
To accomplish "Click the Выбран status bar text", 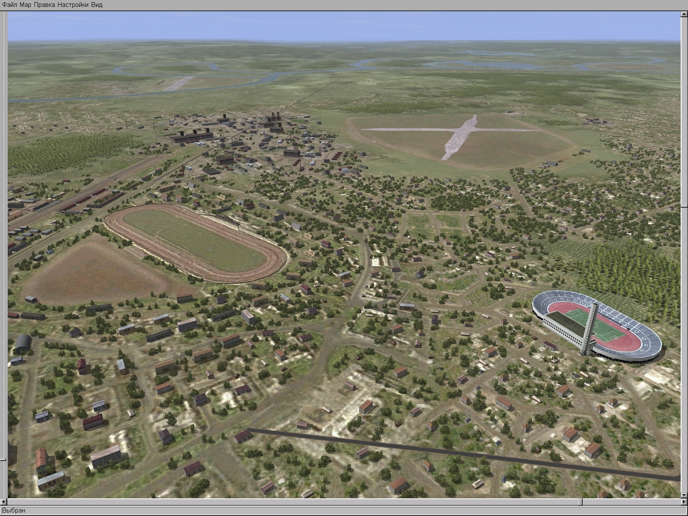I will tap(14, 510).
